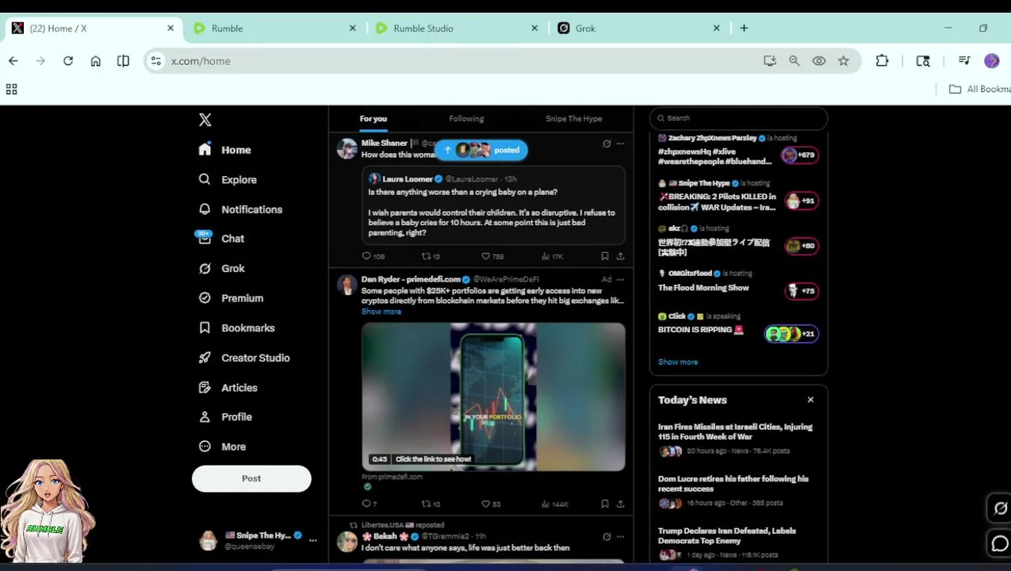Viewport: 1011px width, 571px height.
Task: Click the Articles icon in sidebar
Action: click(205, 388)
